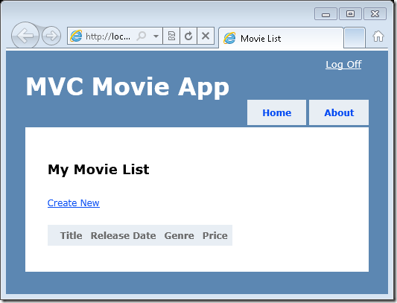Click the Release Date column header
Viewport: 397px width, 303px height.
124,236
